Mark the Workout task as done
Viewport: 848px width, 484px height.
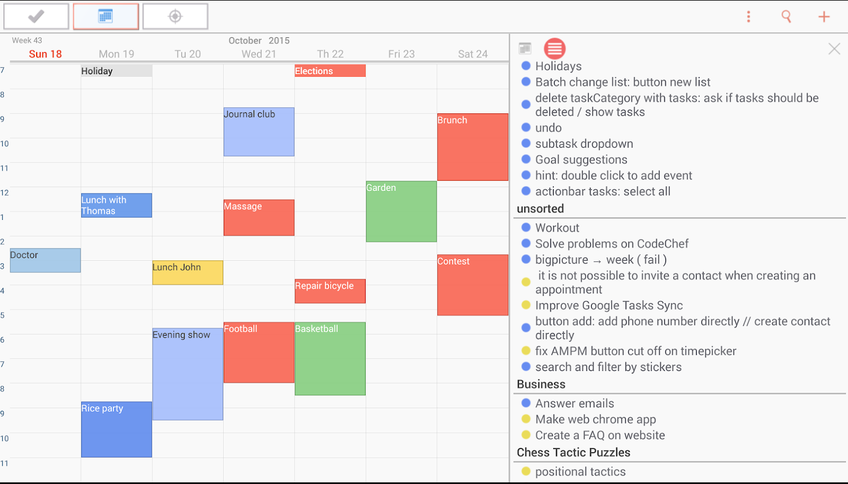tap(526, 227)
